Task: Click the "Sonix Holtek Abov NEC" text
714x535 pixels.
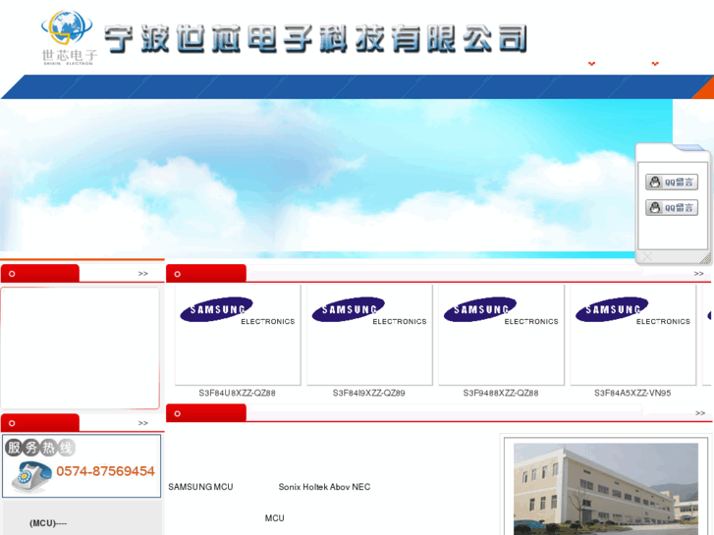Action: click(x=324, y=487)
